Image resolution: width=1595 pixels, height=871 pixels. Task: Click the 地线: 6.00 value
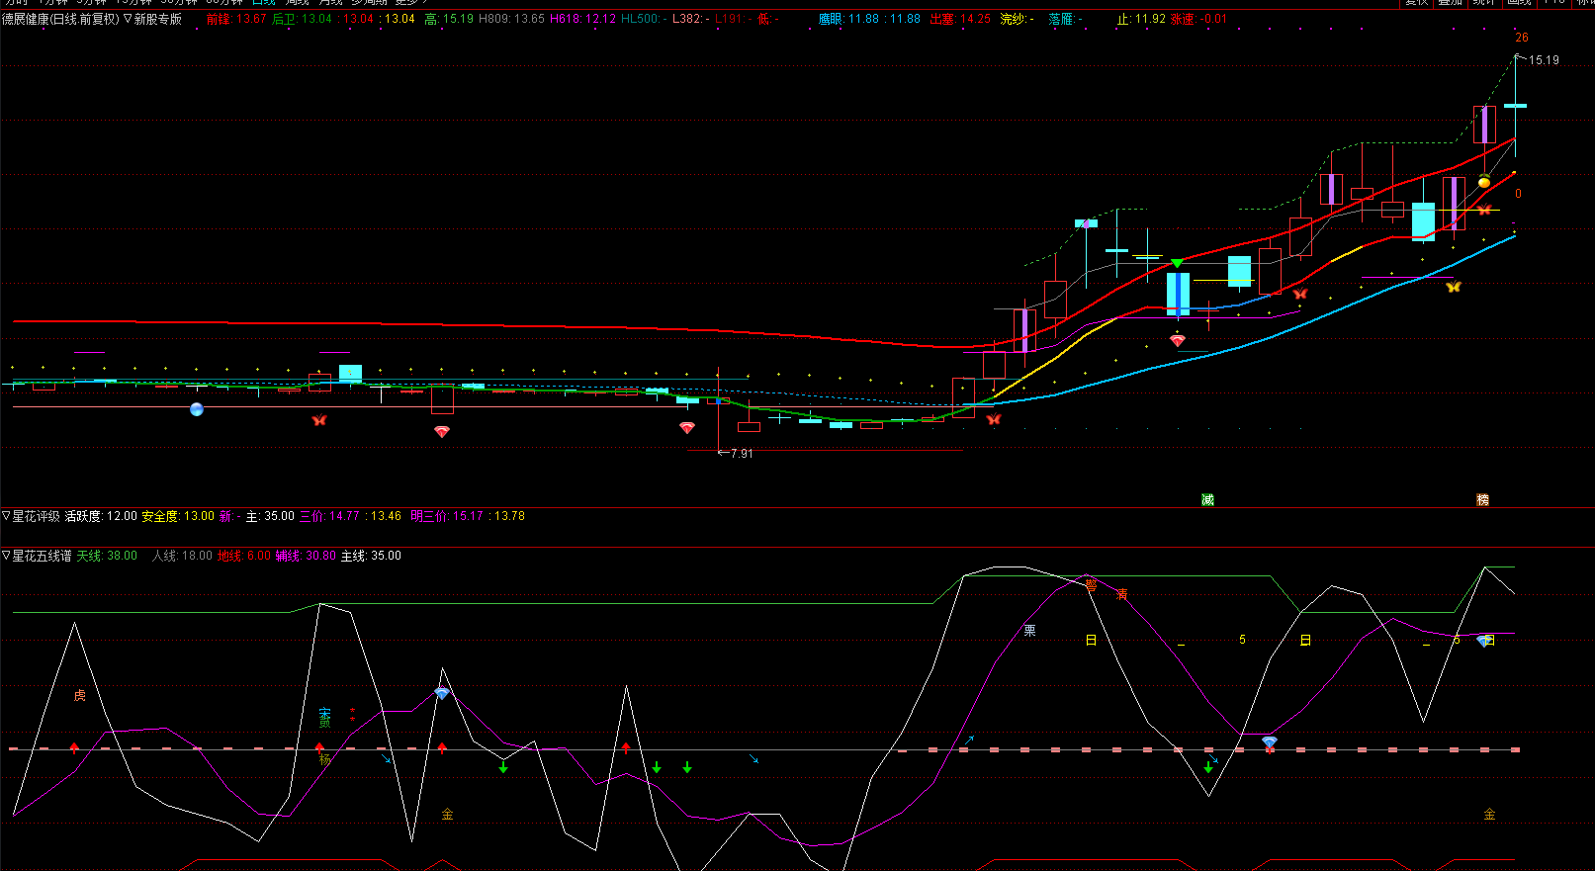(243, 556)
